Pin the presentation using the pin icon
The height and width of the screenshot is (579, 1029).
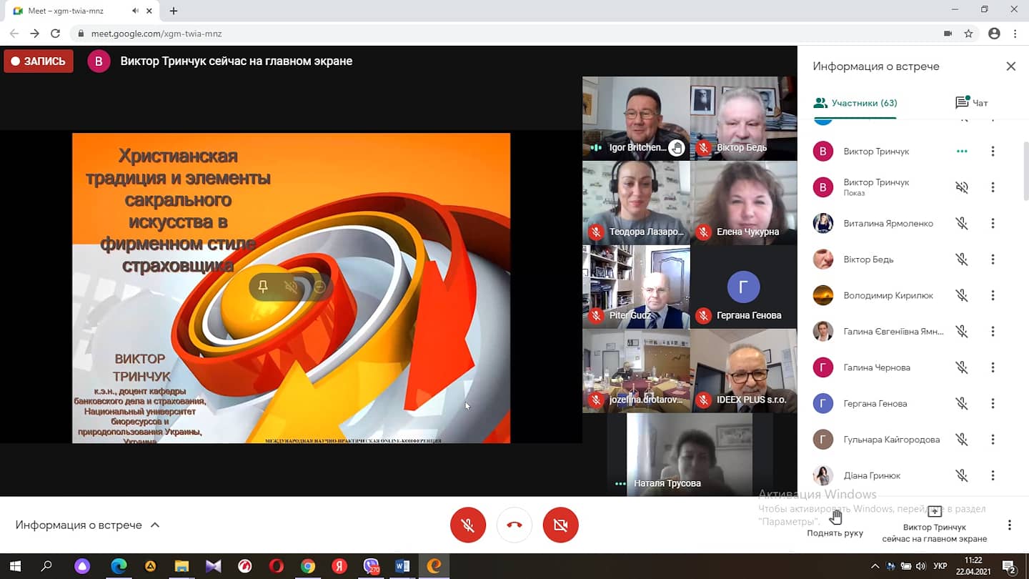[263, 287]
